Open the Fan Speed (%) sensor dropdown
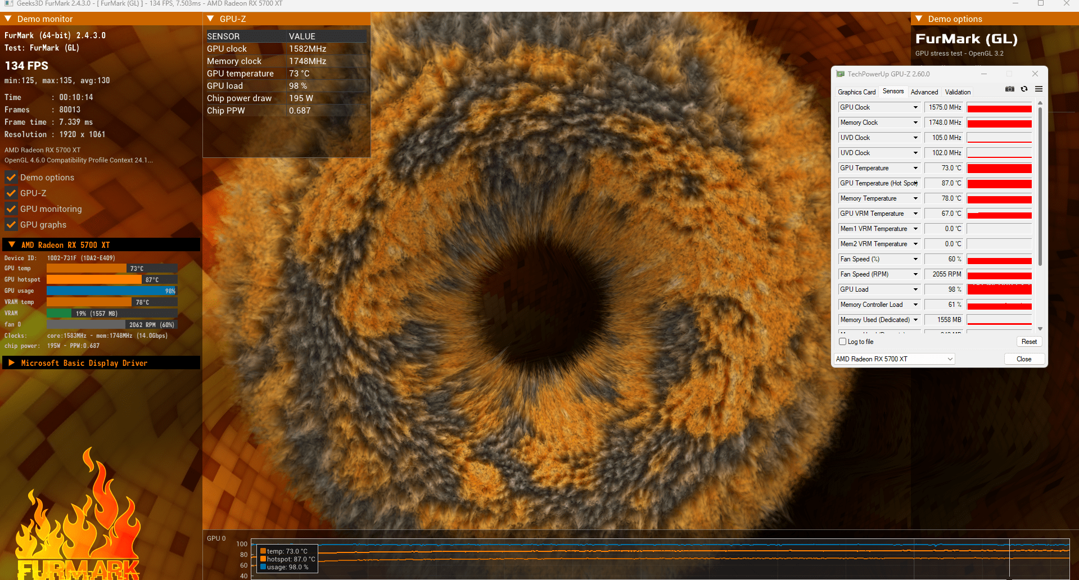Image resolution: width=1079 pixels, height=580 pixels. coord(915,259)
